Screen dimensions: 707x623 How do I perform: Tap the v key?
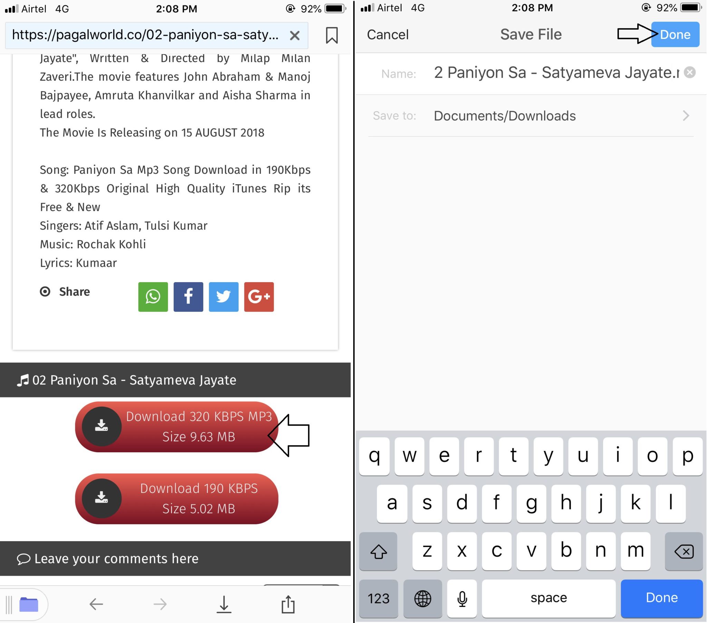(531, 551)
